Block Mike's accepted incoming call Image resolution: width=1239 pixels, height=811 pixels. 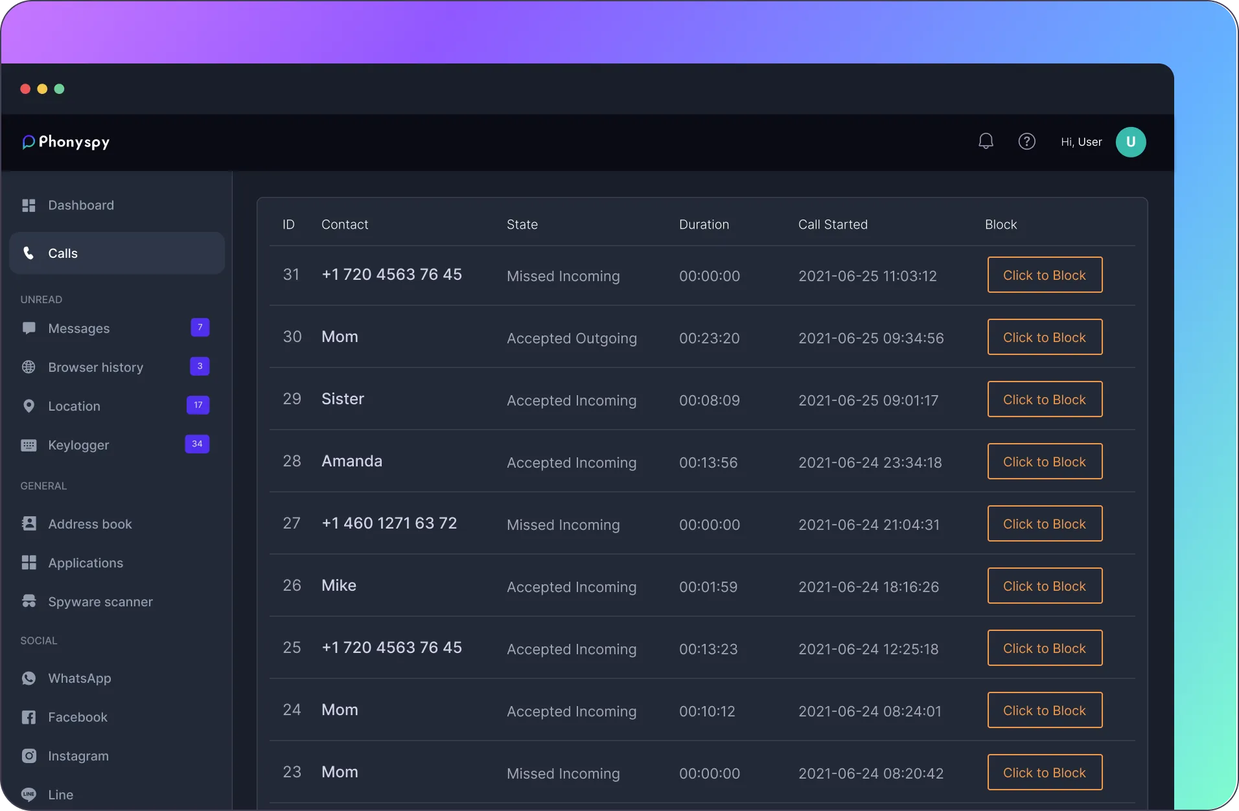1044,586
